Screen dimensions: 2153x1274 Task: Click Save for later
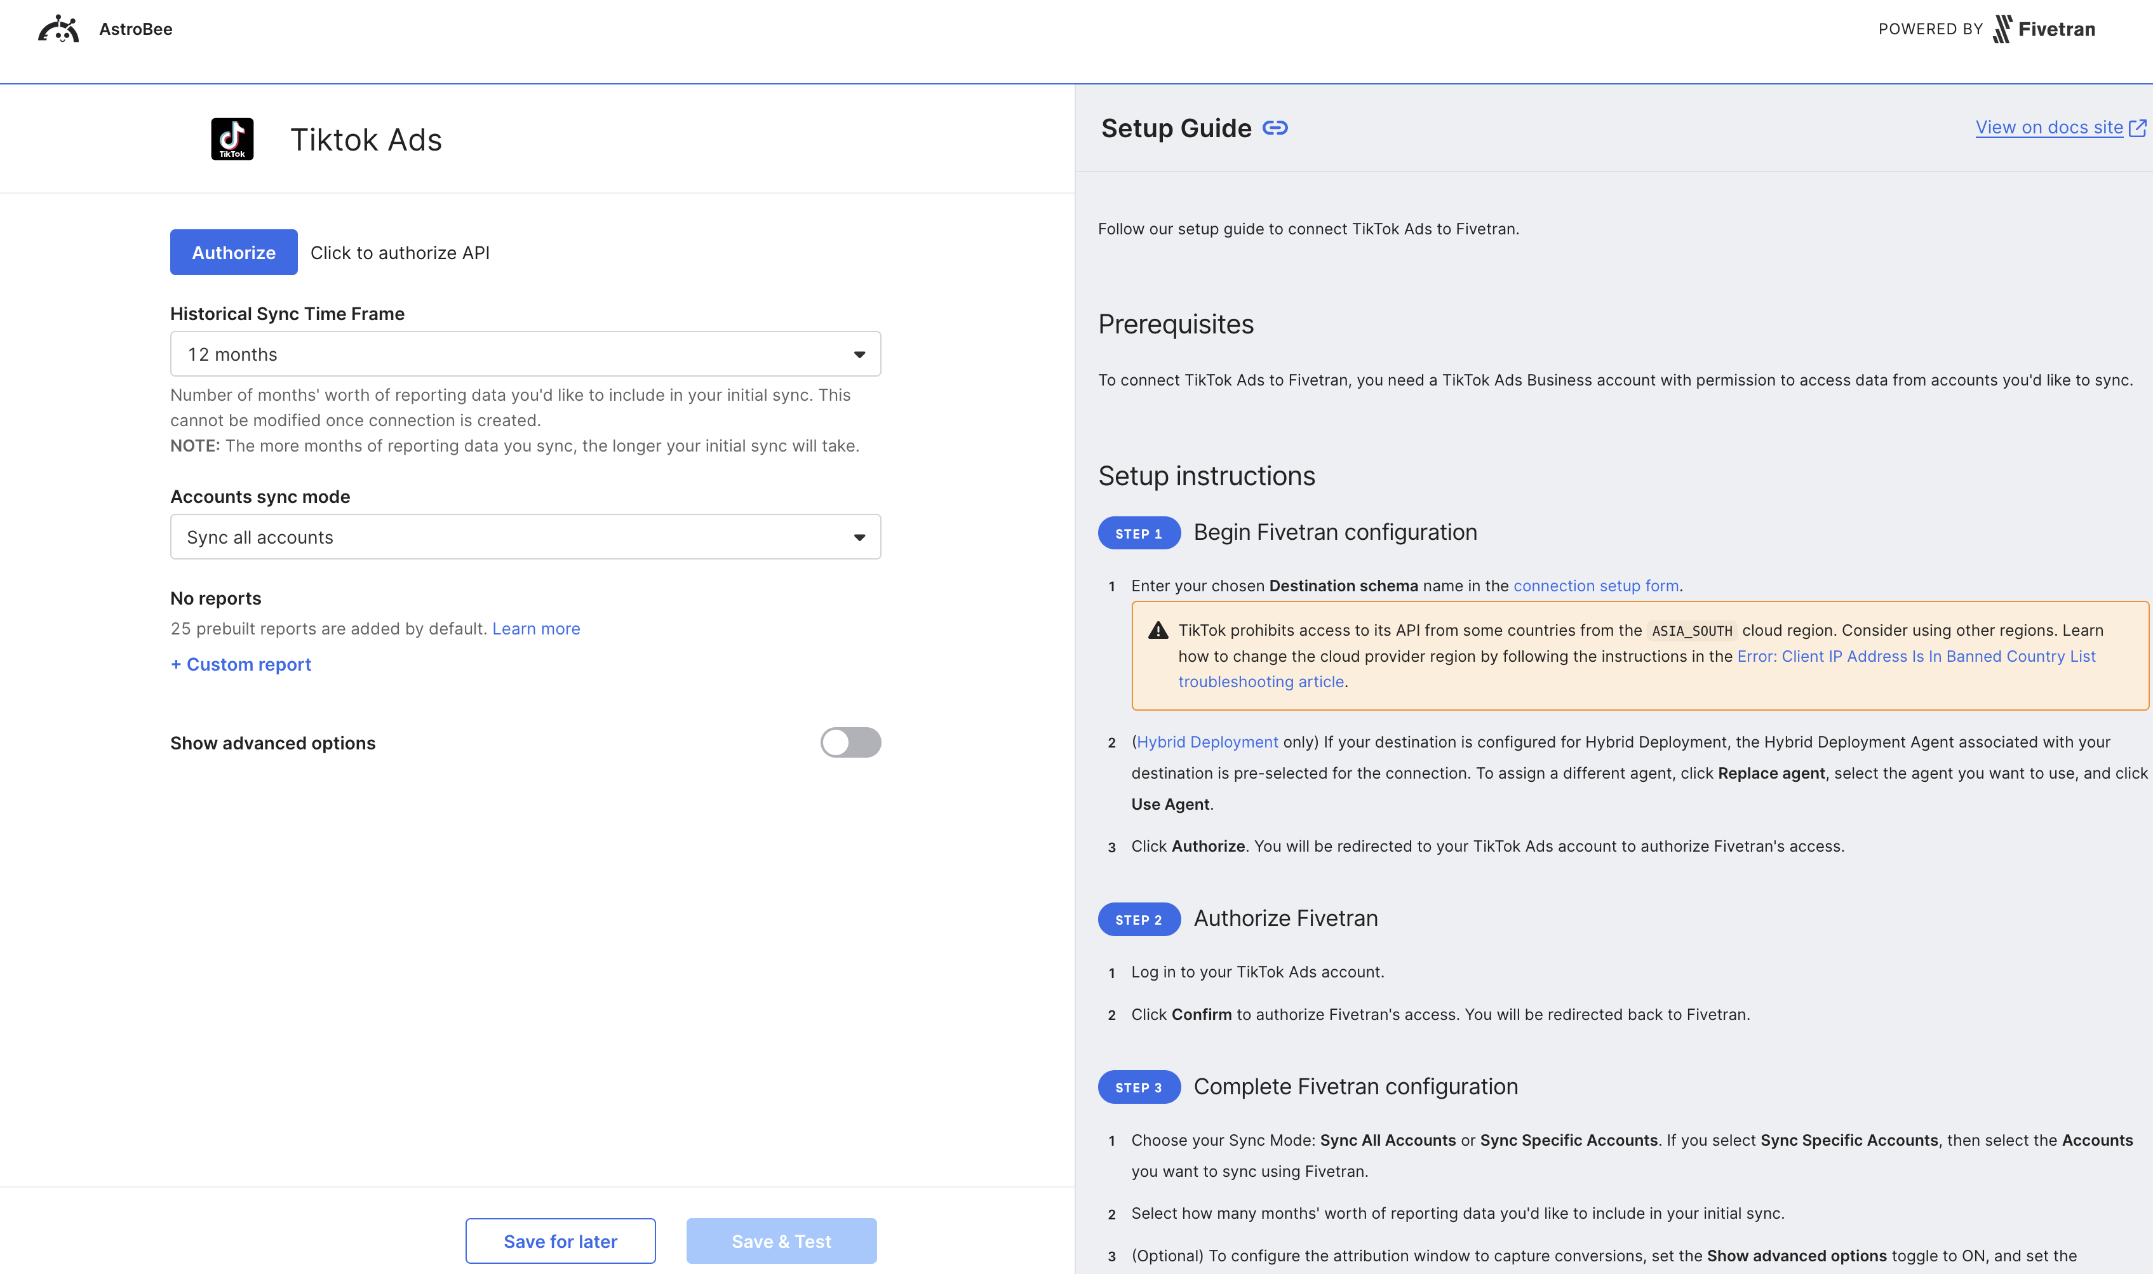tap(560, 1240)
